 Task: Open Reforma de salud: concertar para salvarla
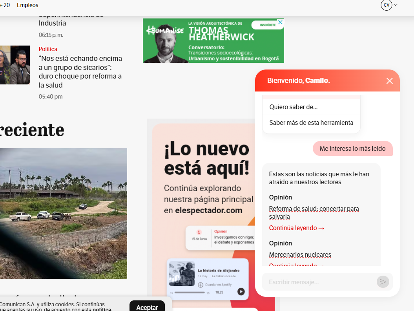(314, 212)
